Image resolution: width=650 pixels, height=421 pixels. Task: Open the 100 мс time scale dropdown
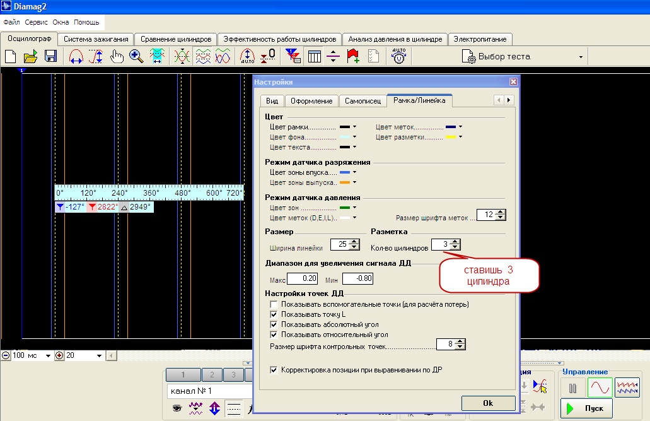click(48, 355)
